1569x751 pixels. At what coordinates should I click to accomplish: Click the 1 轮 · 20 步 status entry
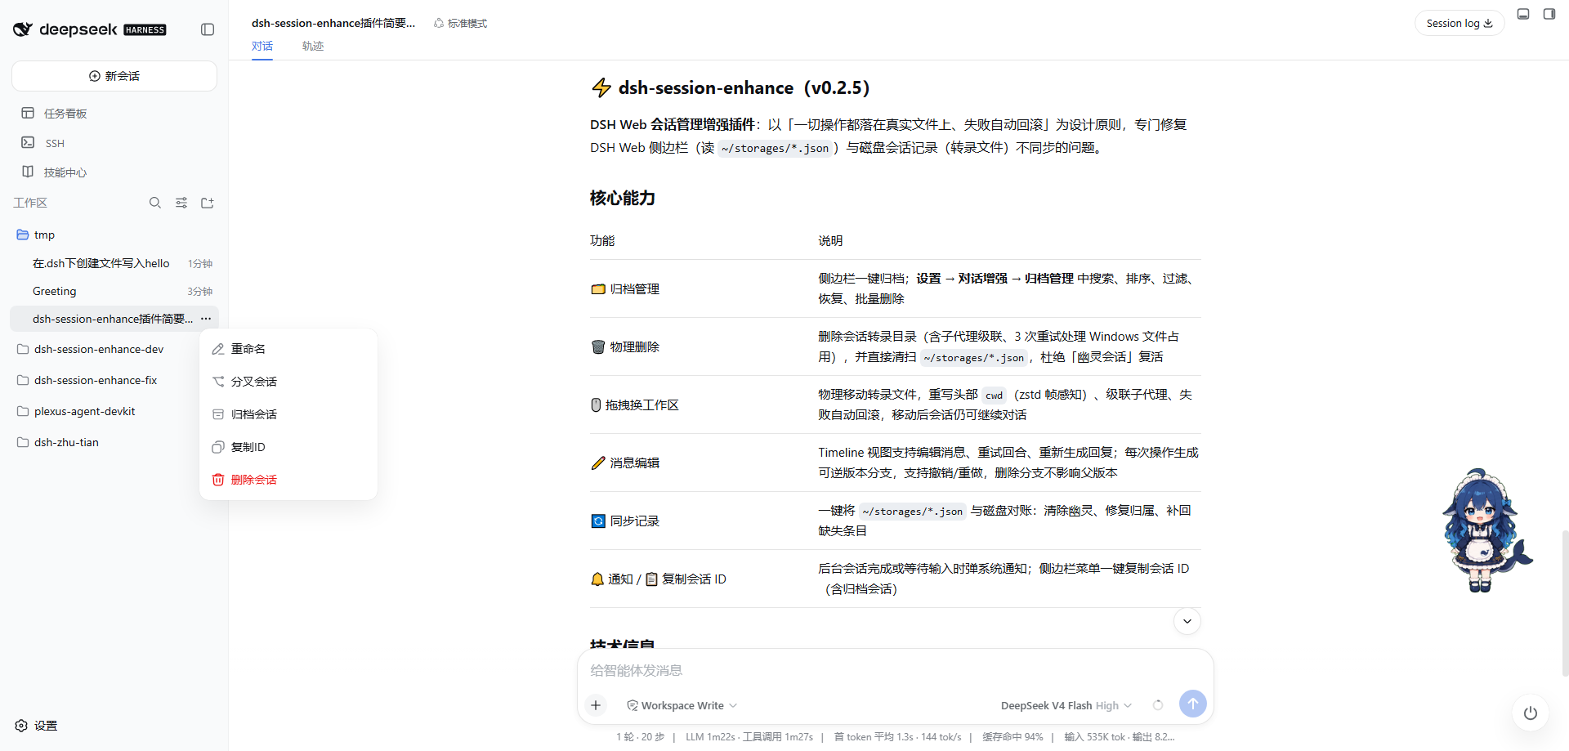(640, 737)
